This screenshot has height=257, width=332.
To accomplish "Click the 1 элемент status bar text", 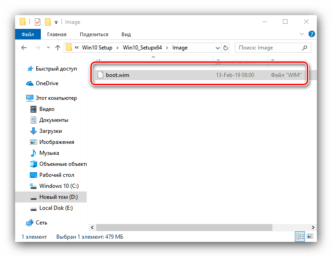I will 34,237.
